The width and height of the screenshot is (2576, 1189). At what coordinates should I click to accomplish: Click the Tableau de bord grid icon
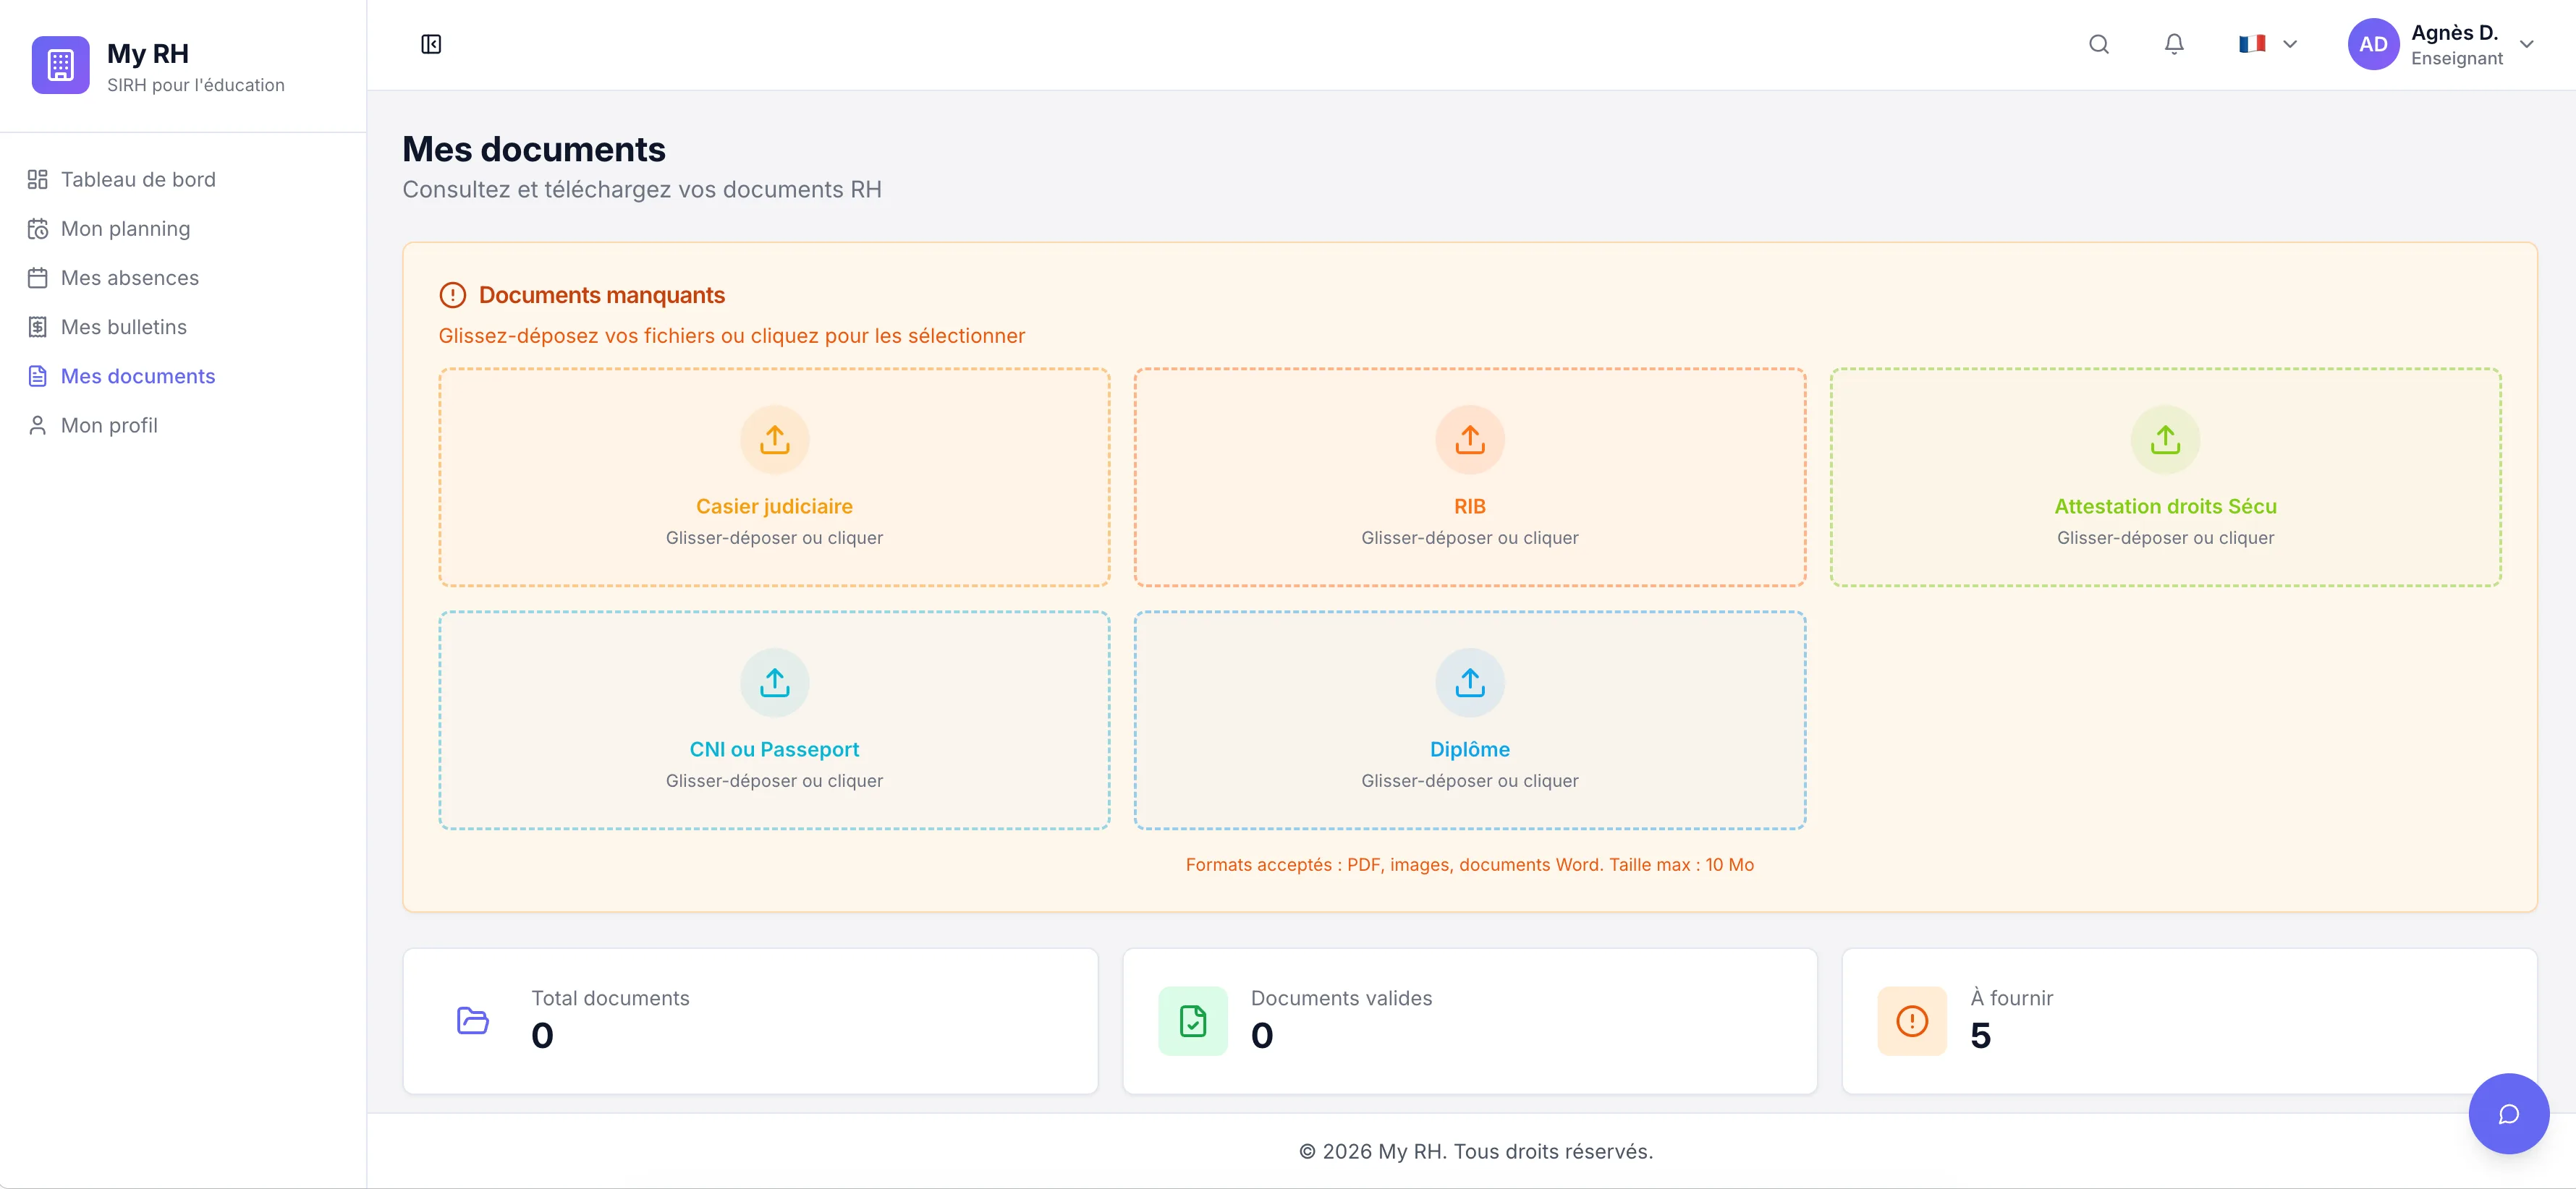(x=37, y=180)
